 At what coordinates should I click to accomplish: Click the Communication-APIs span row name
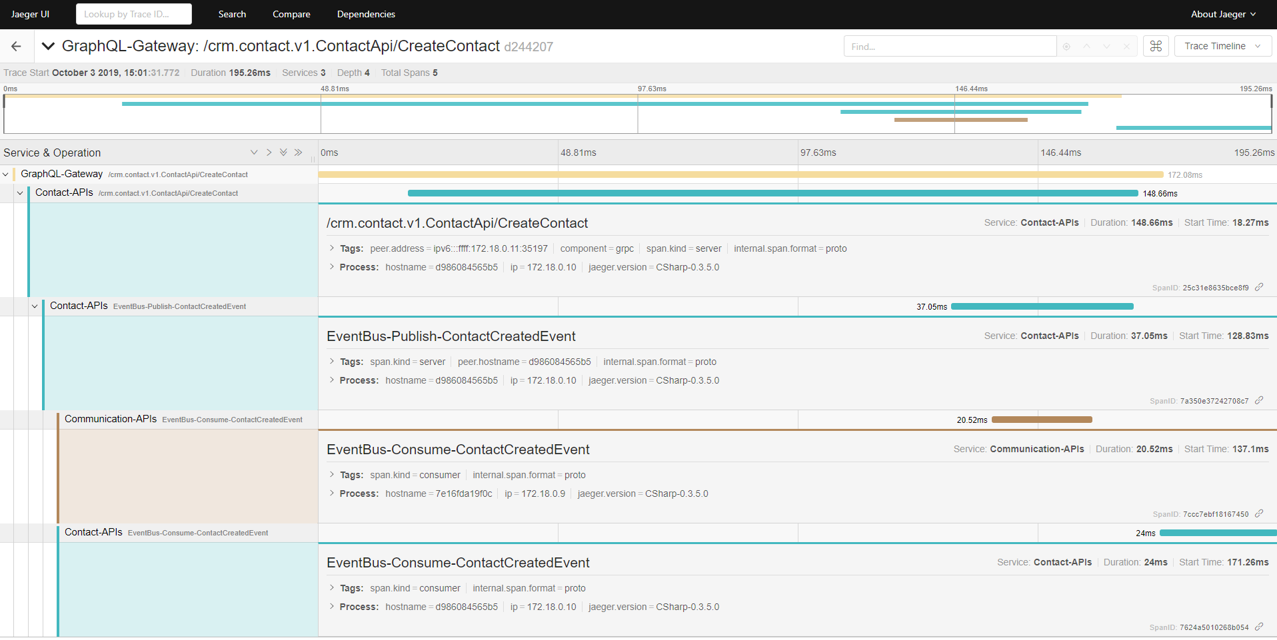111,419
